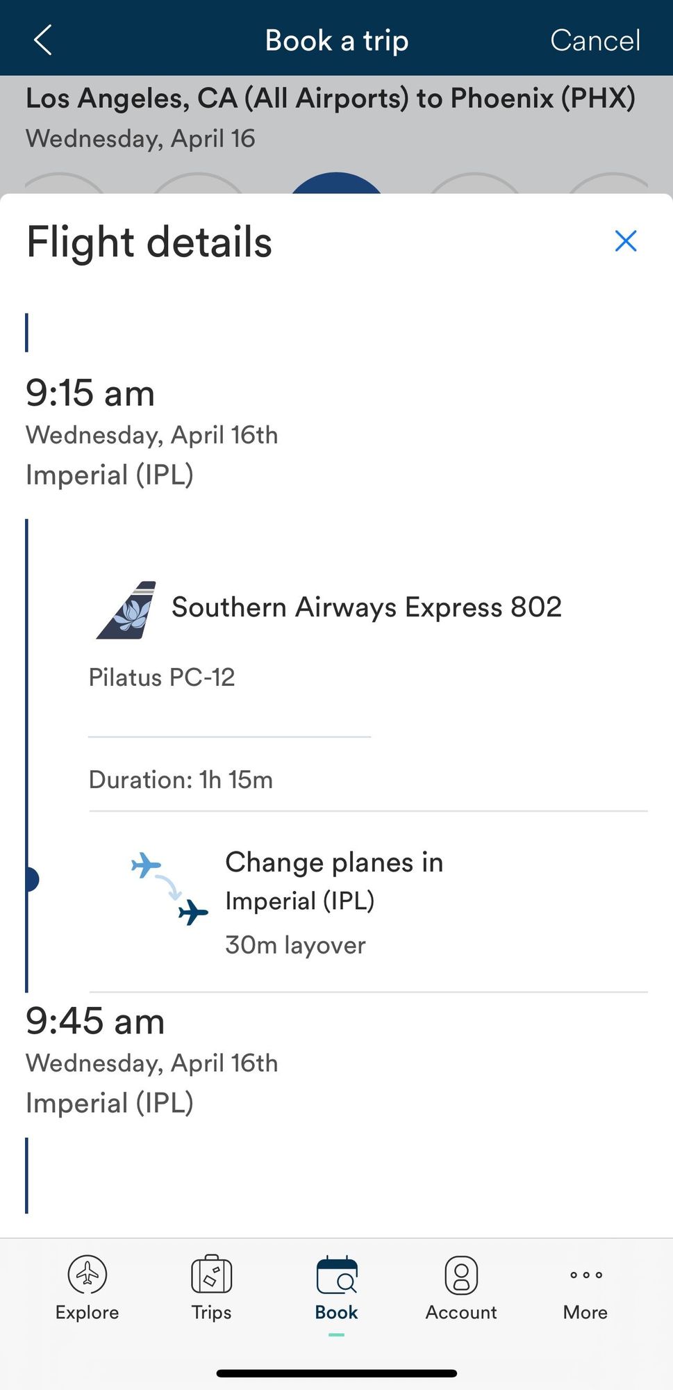The image size is (673, 1390).
Task: Open the Trips tab
Action: [211, 1288]
